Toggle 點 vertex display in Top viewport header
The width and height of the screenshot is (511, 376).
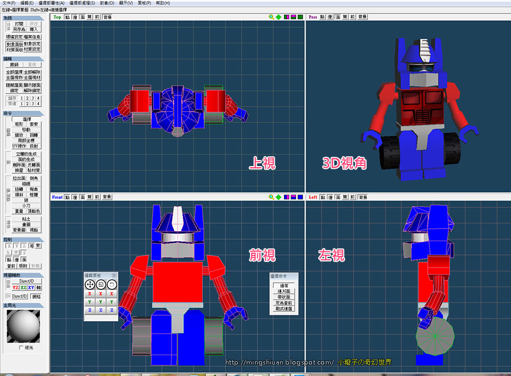(67, 17)
